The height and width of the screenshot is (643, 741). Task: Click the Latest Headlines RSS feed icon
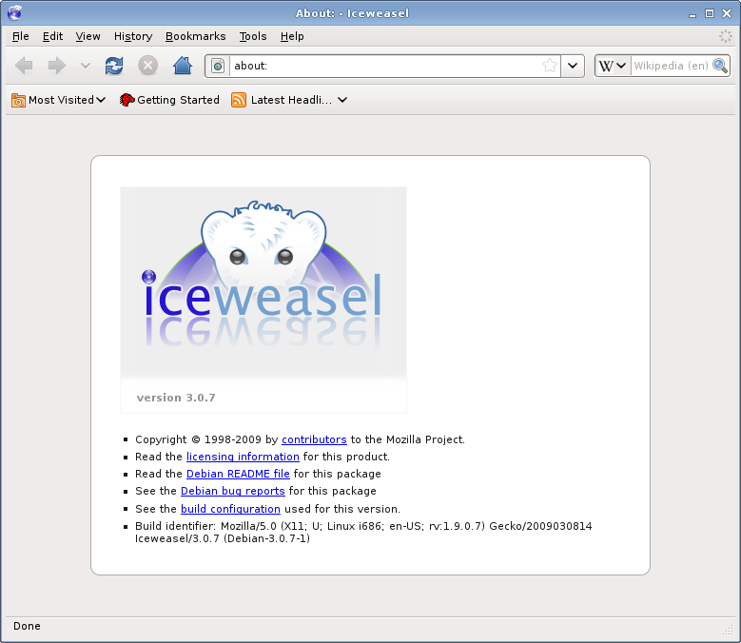click(239, 100)
